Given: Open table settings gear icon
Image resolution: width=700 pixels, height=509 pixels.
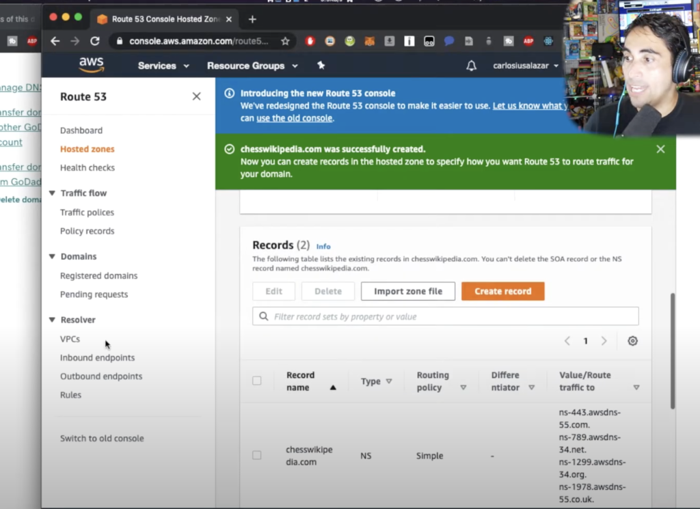Looking at the screenshot, I should point(632,341).
